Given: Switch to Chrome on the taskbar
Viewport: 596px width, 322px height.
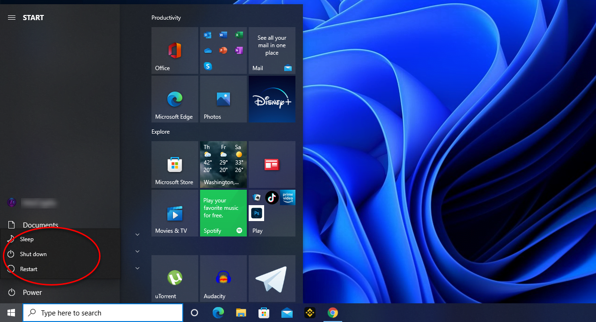Looking at the screenshot, I should point(333,313).
